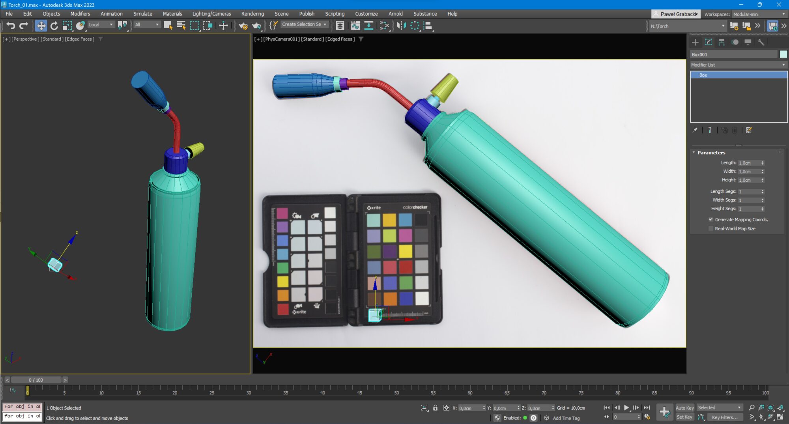This screenshot has height=424, width=789.
Task: Collapse the Parameters rollout
Action: pyautogui.click(x=711, y=153)
